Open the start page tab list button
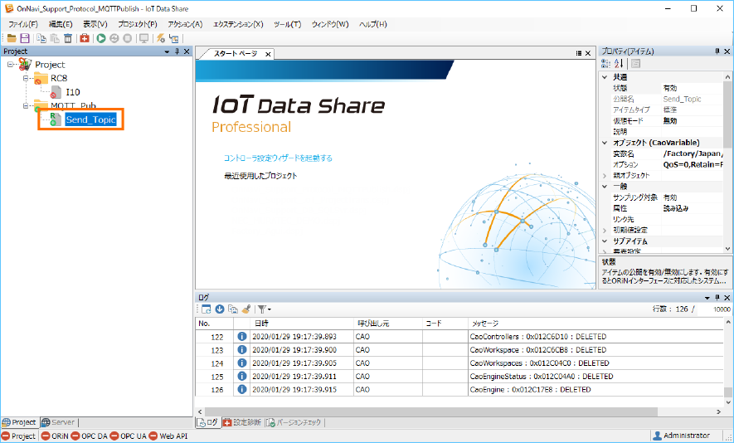This screenshot has width=734, height=443. point(579,53)
